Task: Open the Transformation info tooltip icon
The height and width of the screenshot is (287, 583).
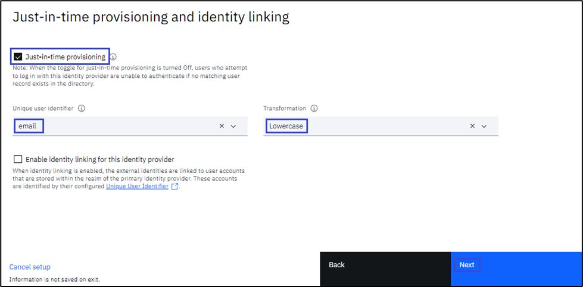Action: [x=314, y=109]
